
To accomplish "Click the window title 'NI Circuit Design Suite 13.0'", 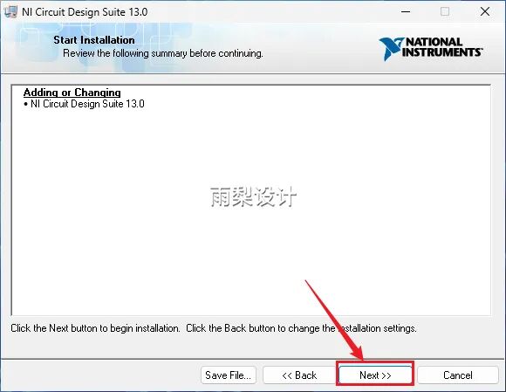I will (x=85, y=12).
